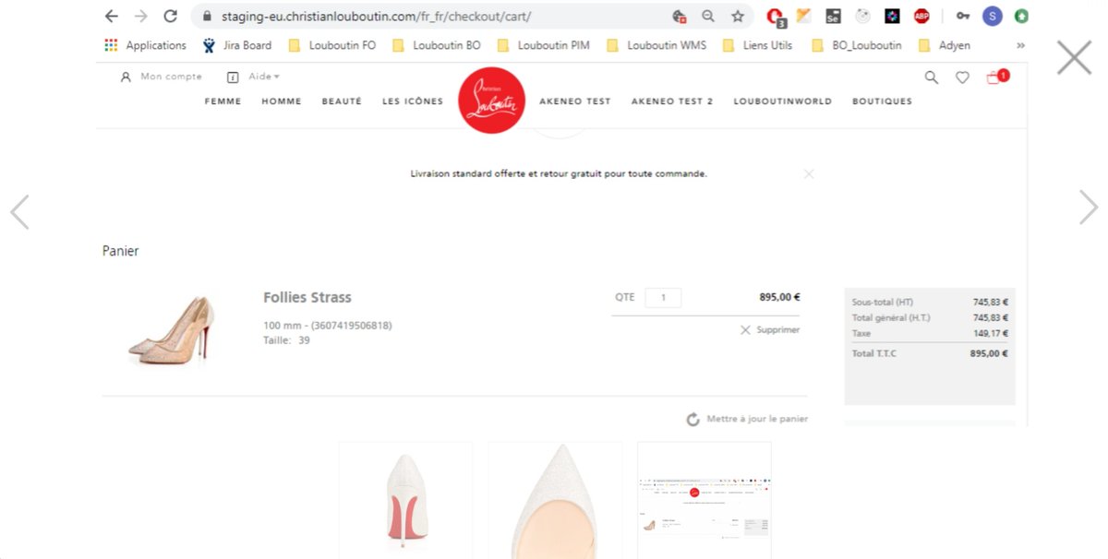The height and width of the screenshot is (559, 1108).
Task: Open the AdBlock Plus (ABP) extension
Action: pos(921,16)
